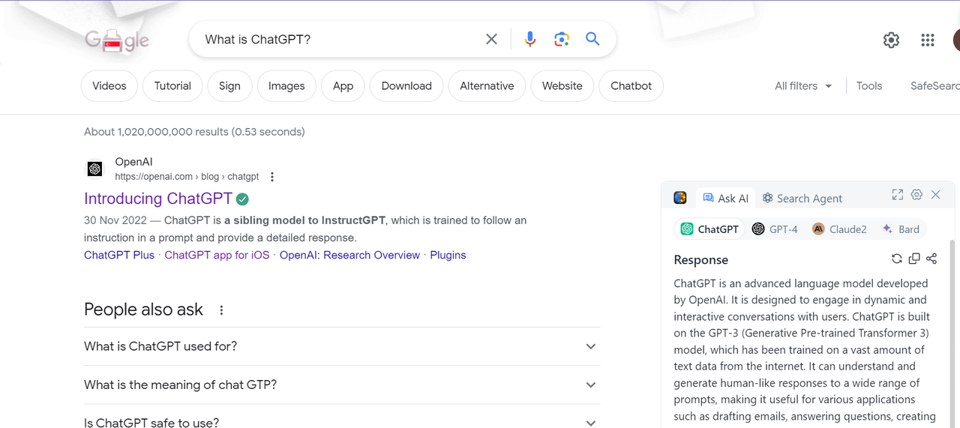960x428 pixels.
Task: Clear the search box with X icon
Action: tap(491, 39)
